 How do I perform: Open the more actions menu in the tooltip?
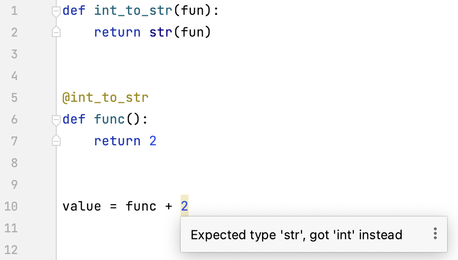[435, 234]
